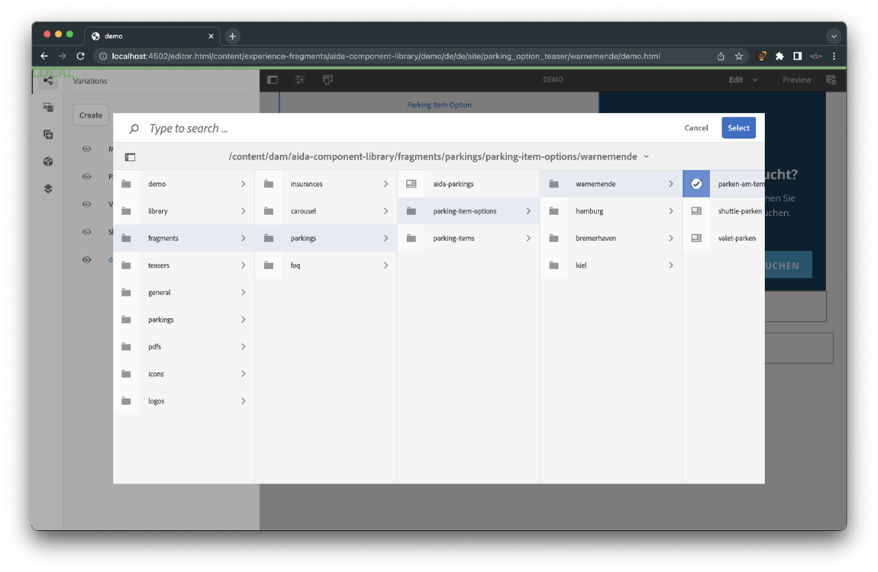878x572 pixels.
Task: Select the kiel folder
Action: click(581, 265)
